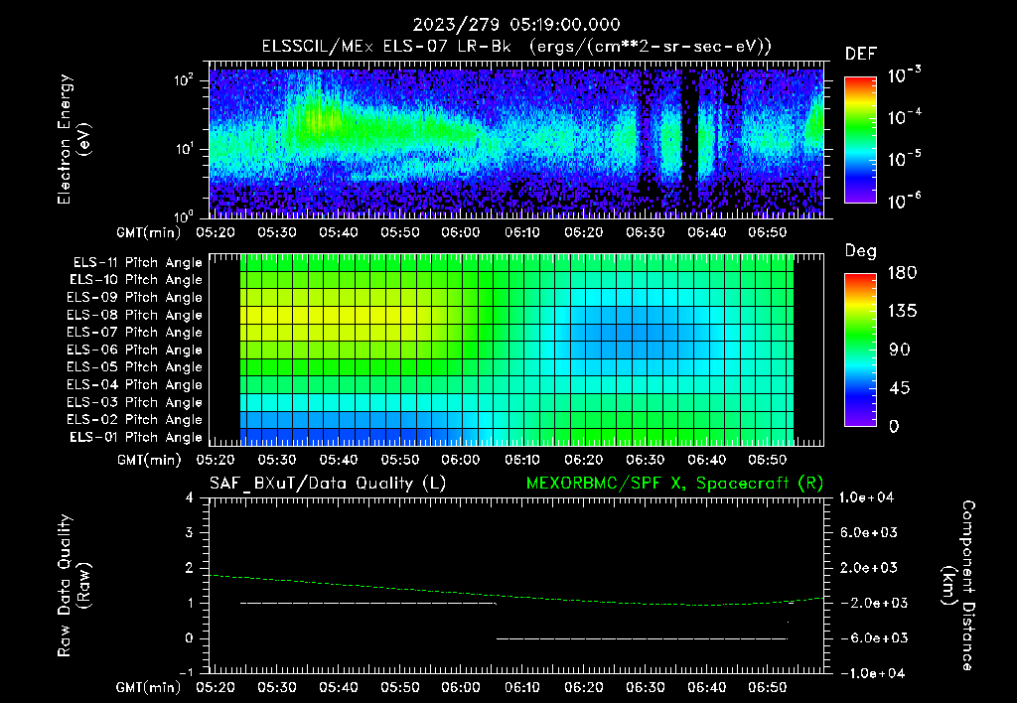Click the GMT(min) label under the bottom plot

click(x=149, y=687)
